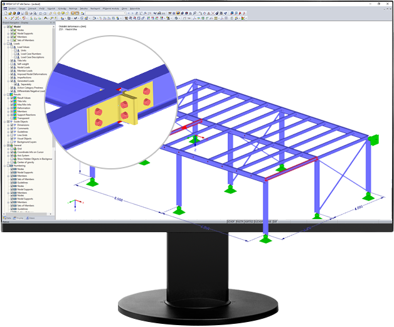Click the 6.000 dimension label
394x327 pixels.
coord(119,199)
